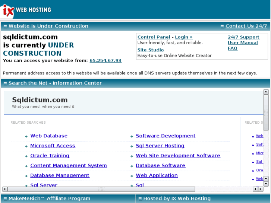Select the Microsoft Access search link
The width and height of the screenshot is (271, 203).
click(53, 146)
